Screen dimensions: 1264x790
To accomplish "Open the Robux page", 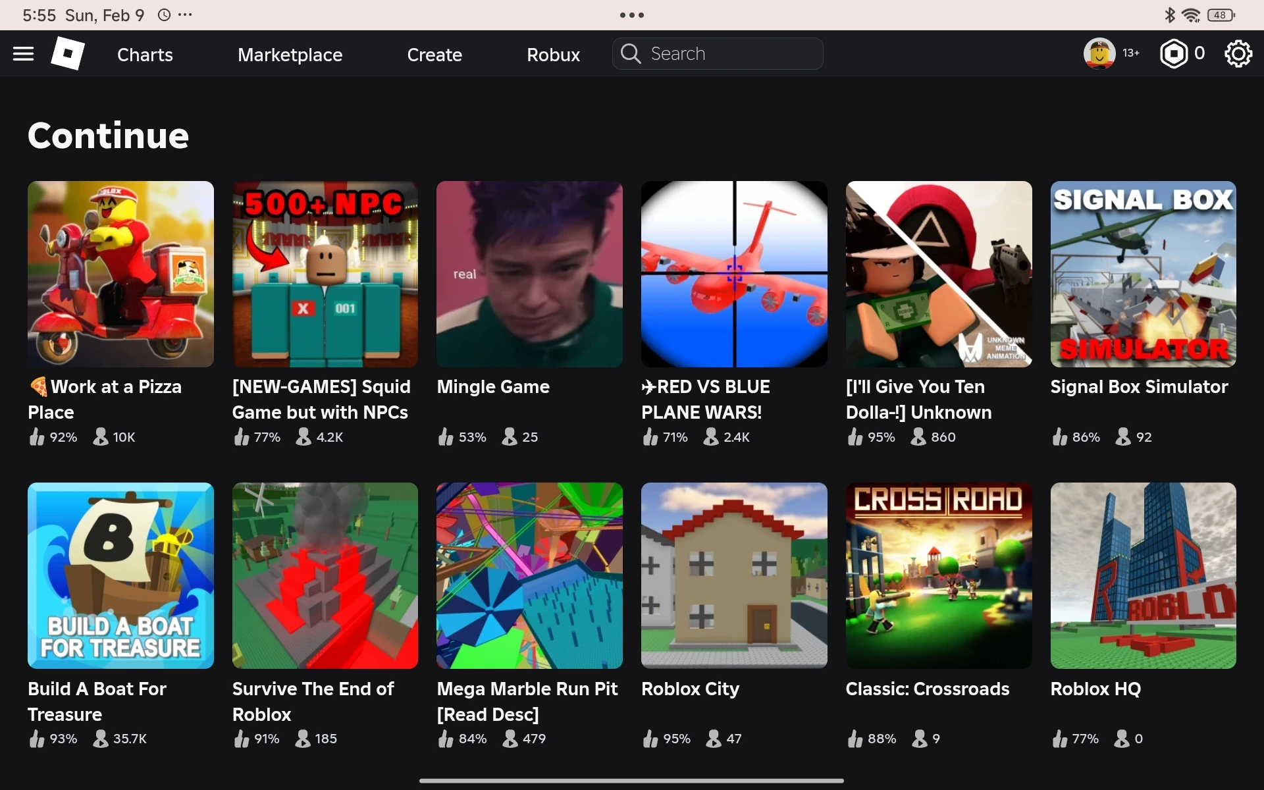I will pyautogui.click(x=553, y=55).
